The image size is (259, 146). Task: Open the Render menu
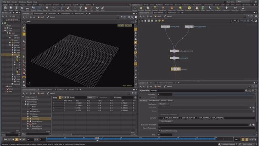pyautogui.click(x=14, y=2)
